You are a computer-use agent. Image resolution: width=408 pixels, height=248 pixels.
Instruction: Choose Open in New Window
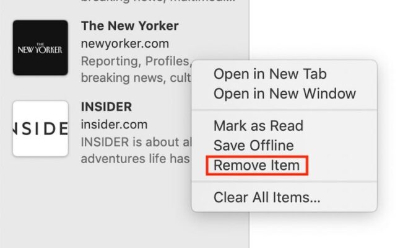tap(284, 94)
